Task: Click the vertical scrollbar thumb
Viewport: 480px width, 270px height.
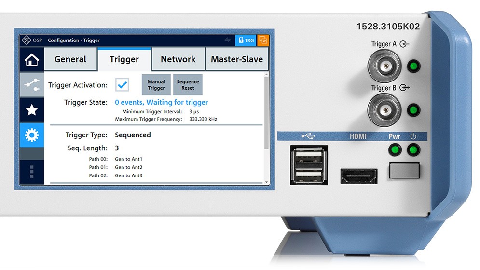Action: [x=266, y=113]
